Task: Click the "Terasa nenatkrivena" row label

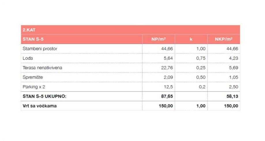Action: point(42,68)
